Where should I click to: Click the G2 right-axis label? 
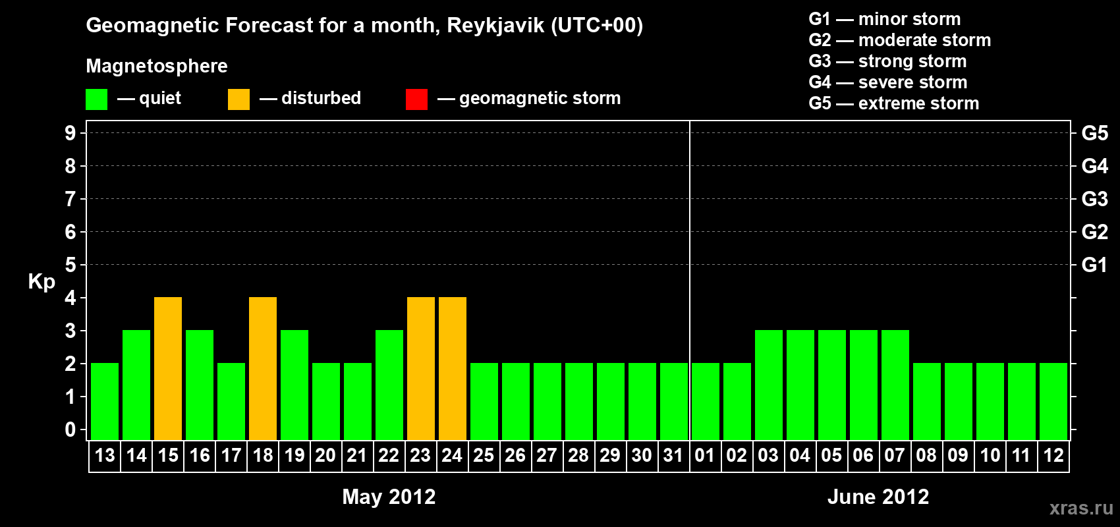click(1095, 232)
